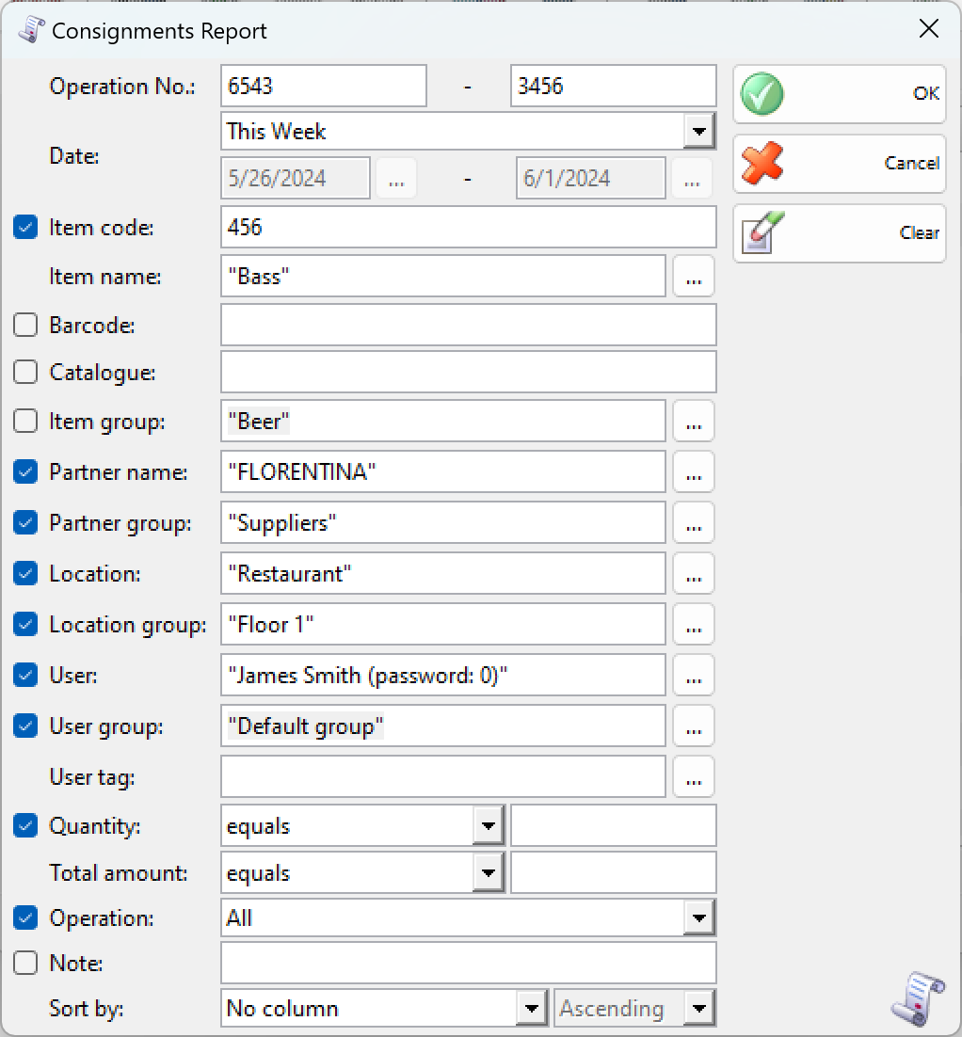Open the Sort by No column dropdown

coord(531,1009)
